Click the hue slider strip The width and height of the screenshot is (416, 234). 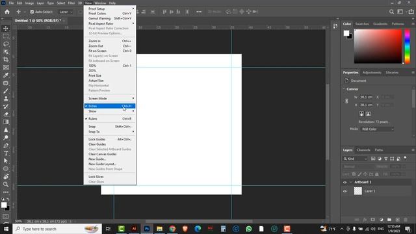pos(408,46)
